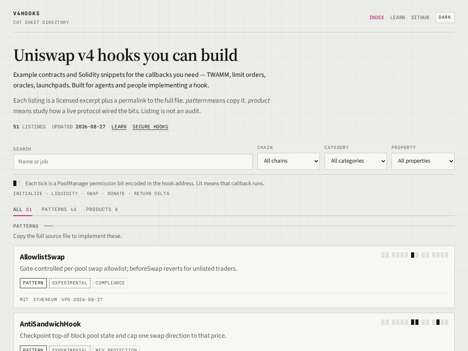Click the '51 LISTINGS' count text
Screen dimensions: 468x351
pyautogui.click(x=29, y=127)
